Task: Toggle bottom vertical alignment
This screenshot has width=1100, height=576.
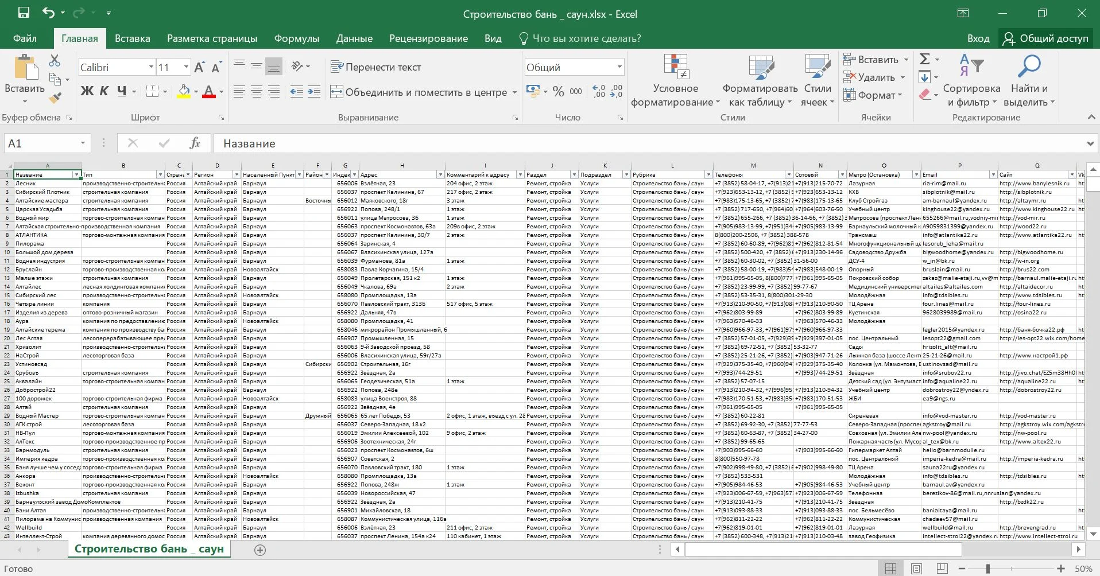Action: pyautogui.click(x=274, y=66)
